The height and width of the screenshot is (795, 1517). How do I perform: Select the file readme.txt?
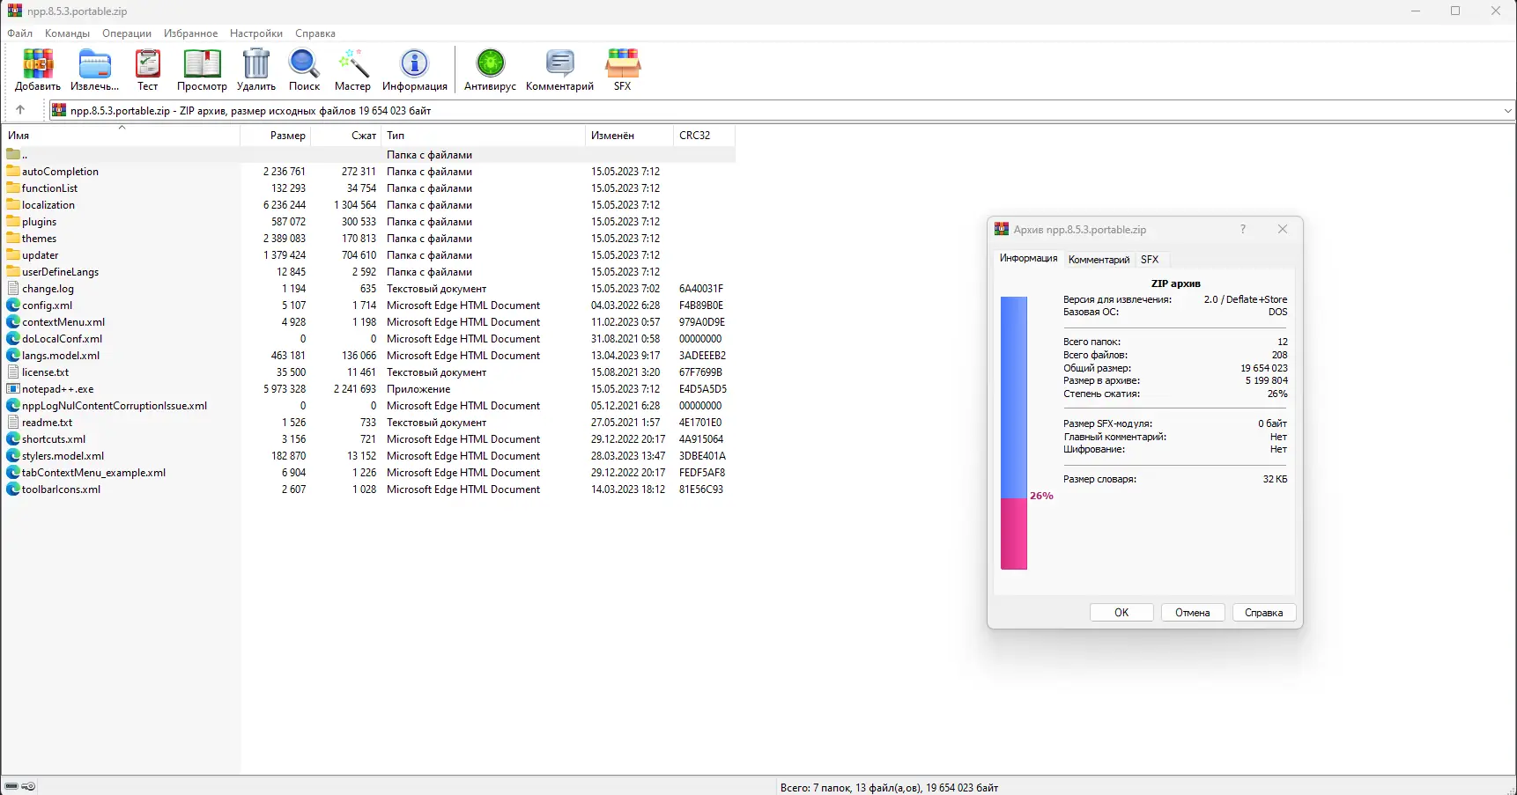coord(48,423)
